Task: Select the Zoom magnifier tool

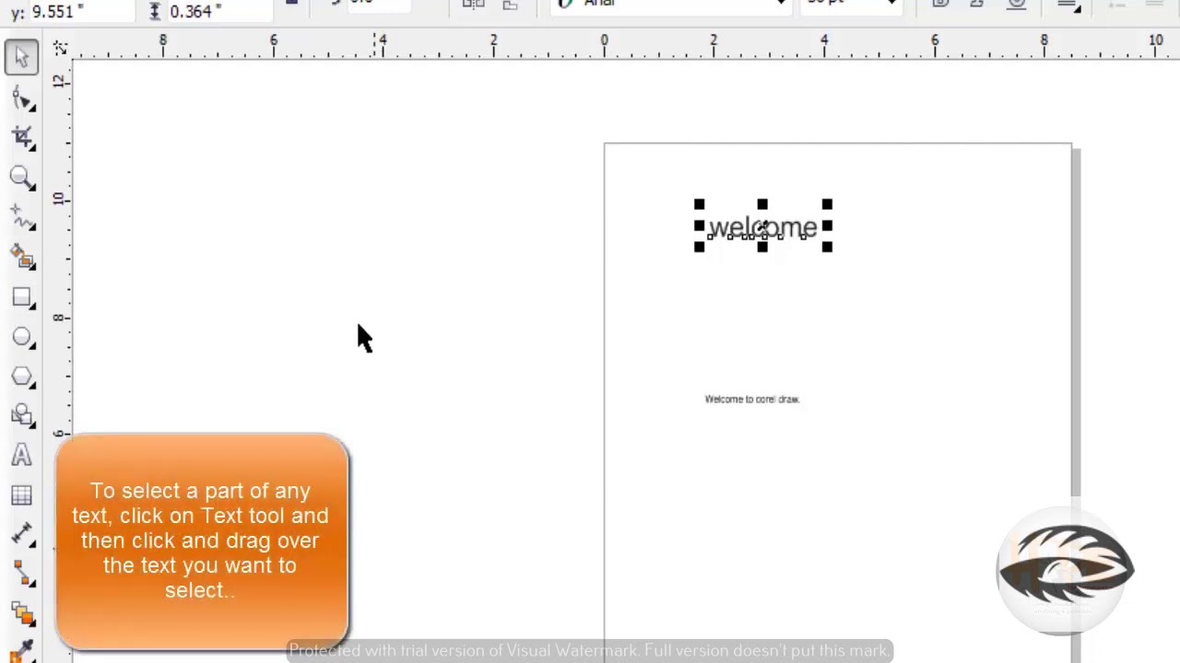Action: point(22,178)
